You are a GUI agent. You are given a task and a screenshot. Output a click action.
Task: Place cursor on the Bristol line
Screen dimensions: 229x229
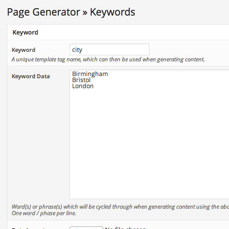pos(81,80)
